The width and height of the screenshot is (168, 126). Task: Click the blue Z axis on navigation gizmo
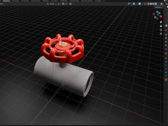coord(157,12)
